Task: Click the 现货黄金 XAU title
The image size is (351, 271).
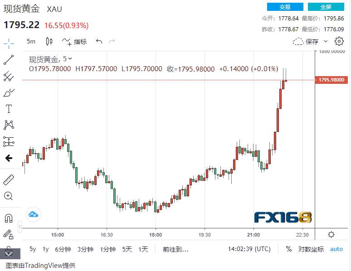Action: [33, 9]
